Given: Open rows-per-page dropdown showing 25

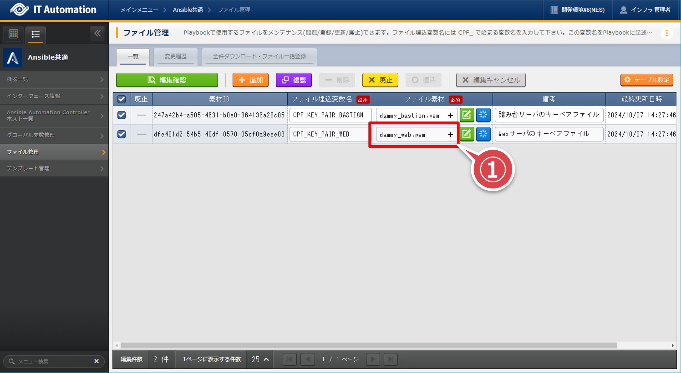Looking at the screenshot, I should pyautogui.click(x=260, y=359).
